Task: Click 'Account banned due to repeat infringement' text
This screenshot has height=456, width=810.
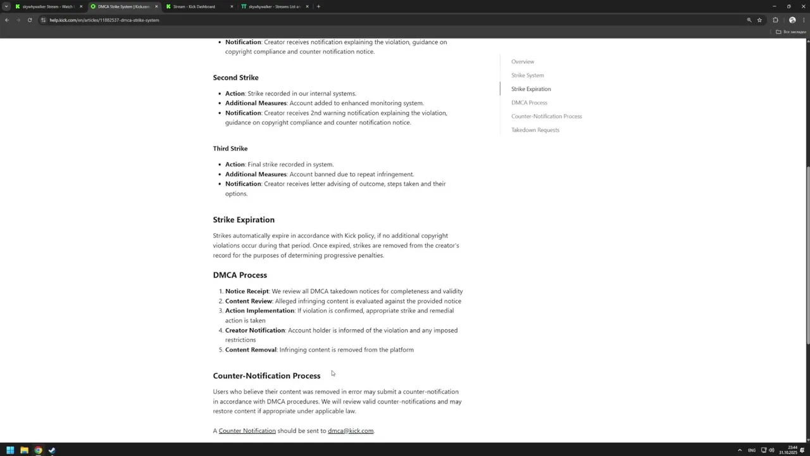Action: 352,174
